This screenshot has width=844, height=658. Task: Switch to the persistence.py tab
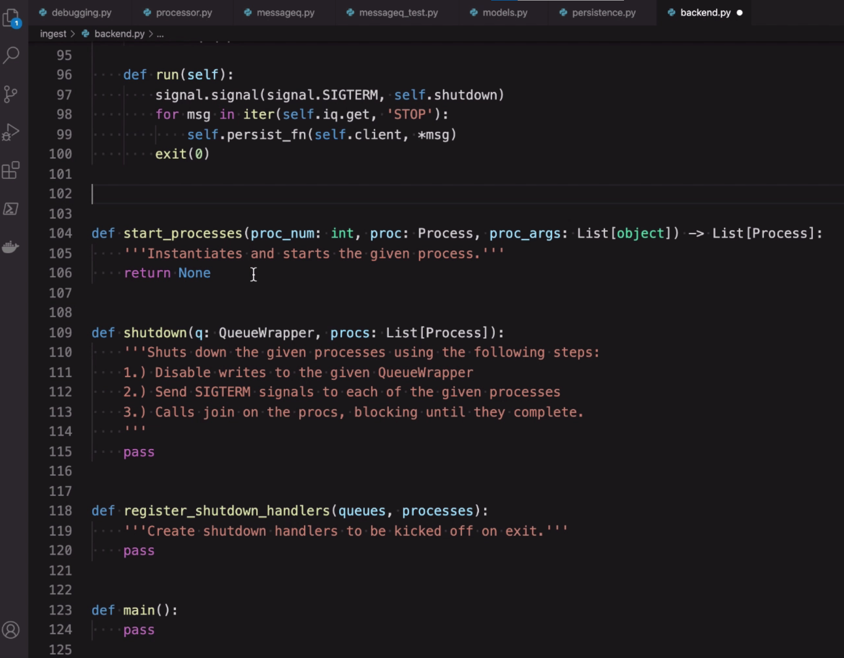pos(598,12)
